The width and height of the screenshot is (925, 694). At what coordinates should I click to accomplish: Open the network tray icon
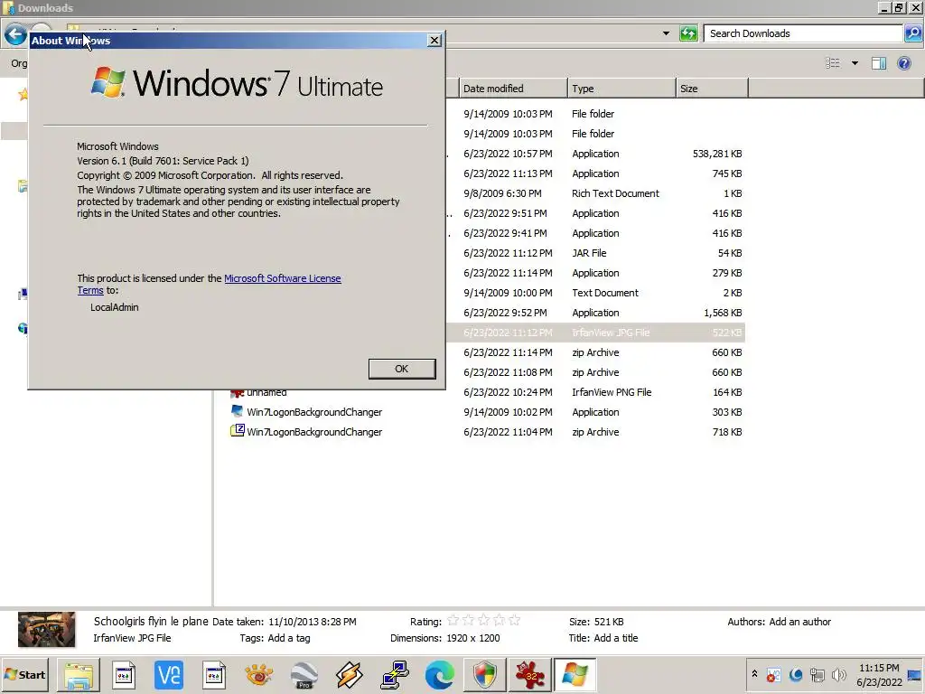[x=817, y=674]
